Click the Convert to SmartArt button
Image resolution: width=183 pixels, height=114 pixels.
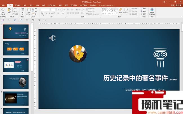pyautogui.click(x=93, y=14)
